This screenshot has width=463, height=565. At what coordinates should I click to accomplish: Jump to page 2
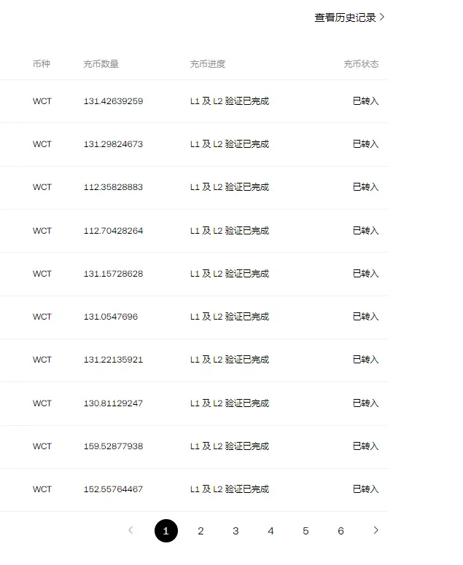(201, 530)
